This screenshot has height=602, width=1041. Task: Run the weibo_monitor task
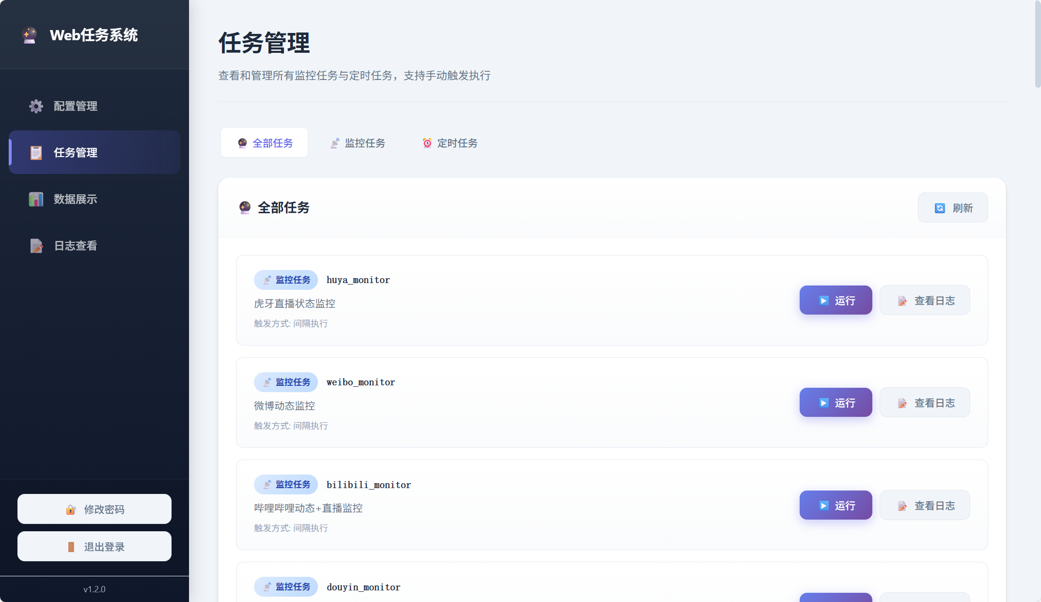tap(836, 402)
